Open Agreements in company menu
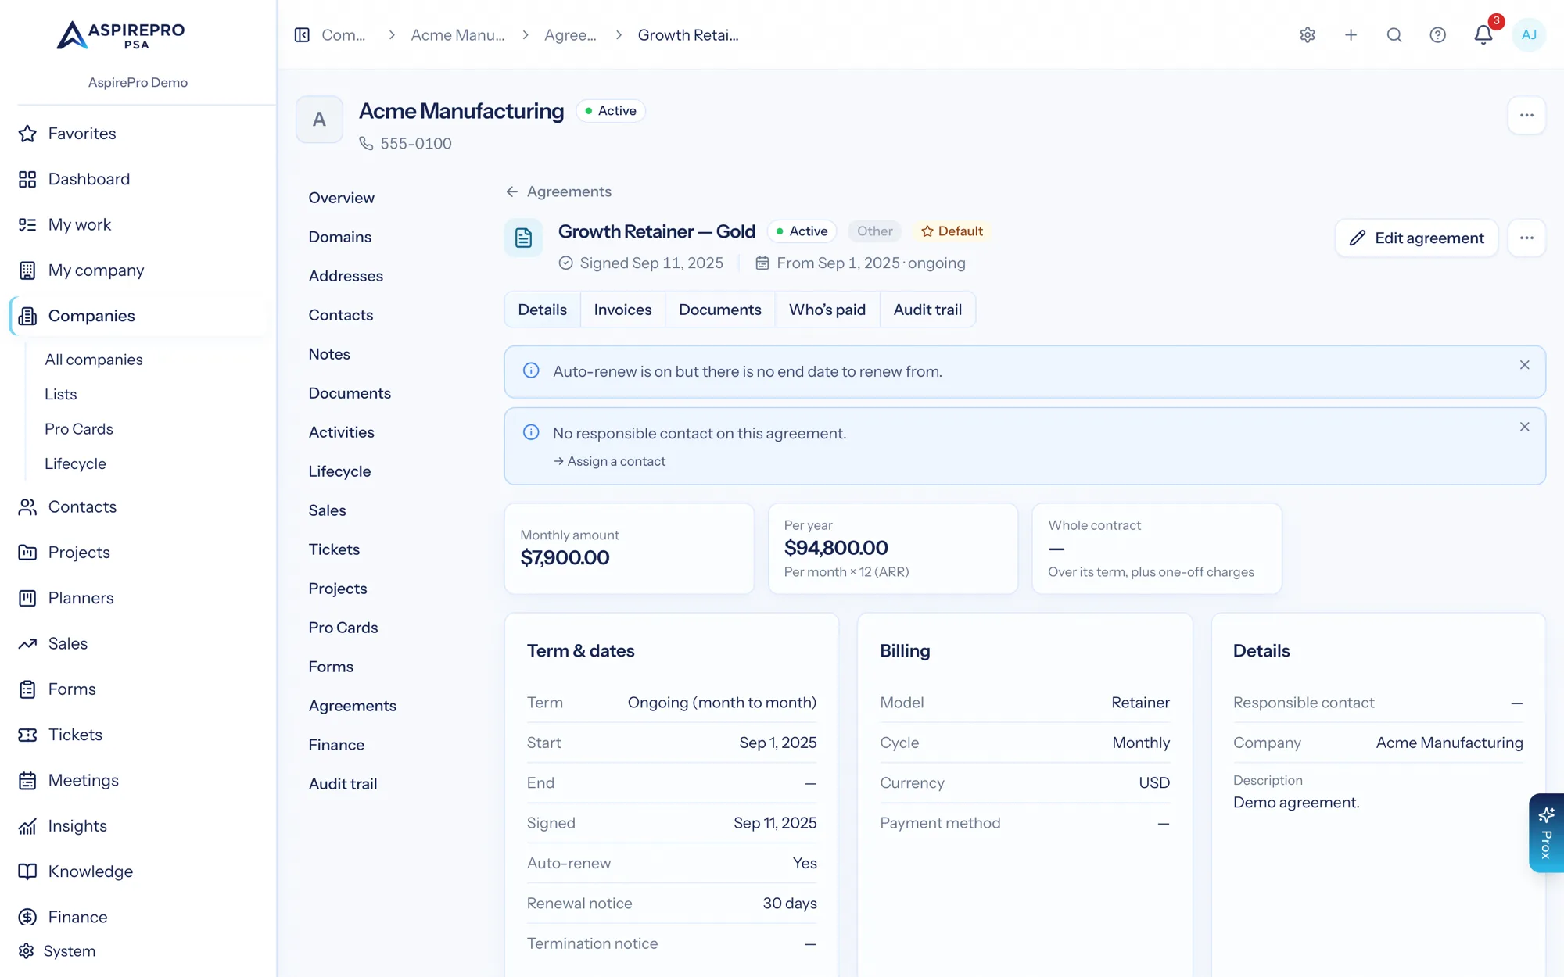Screen dimensions: 1564x977 (x=352, y=706)
